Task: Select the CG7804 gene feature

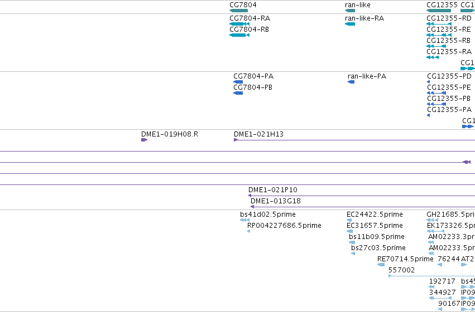Action: tap(239, 11)
